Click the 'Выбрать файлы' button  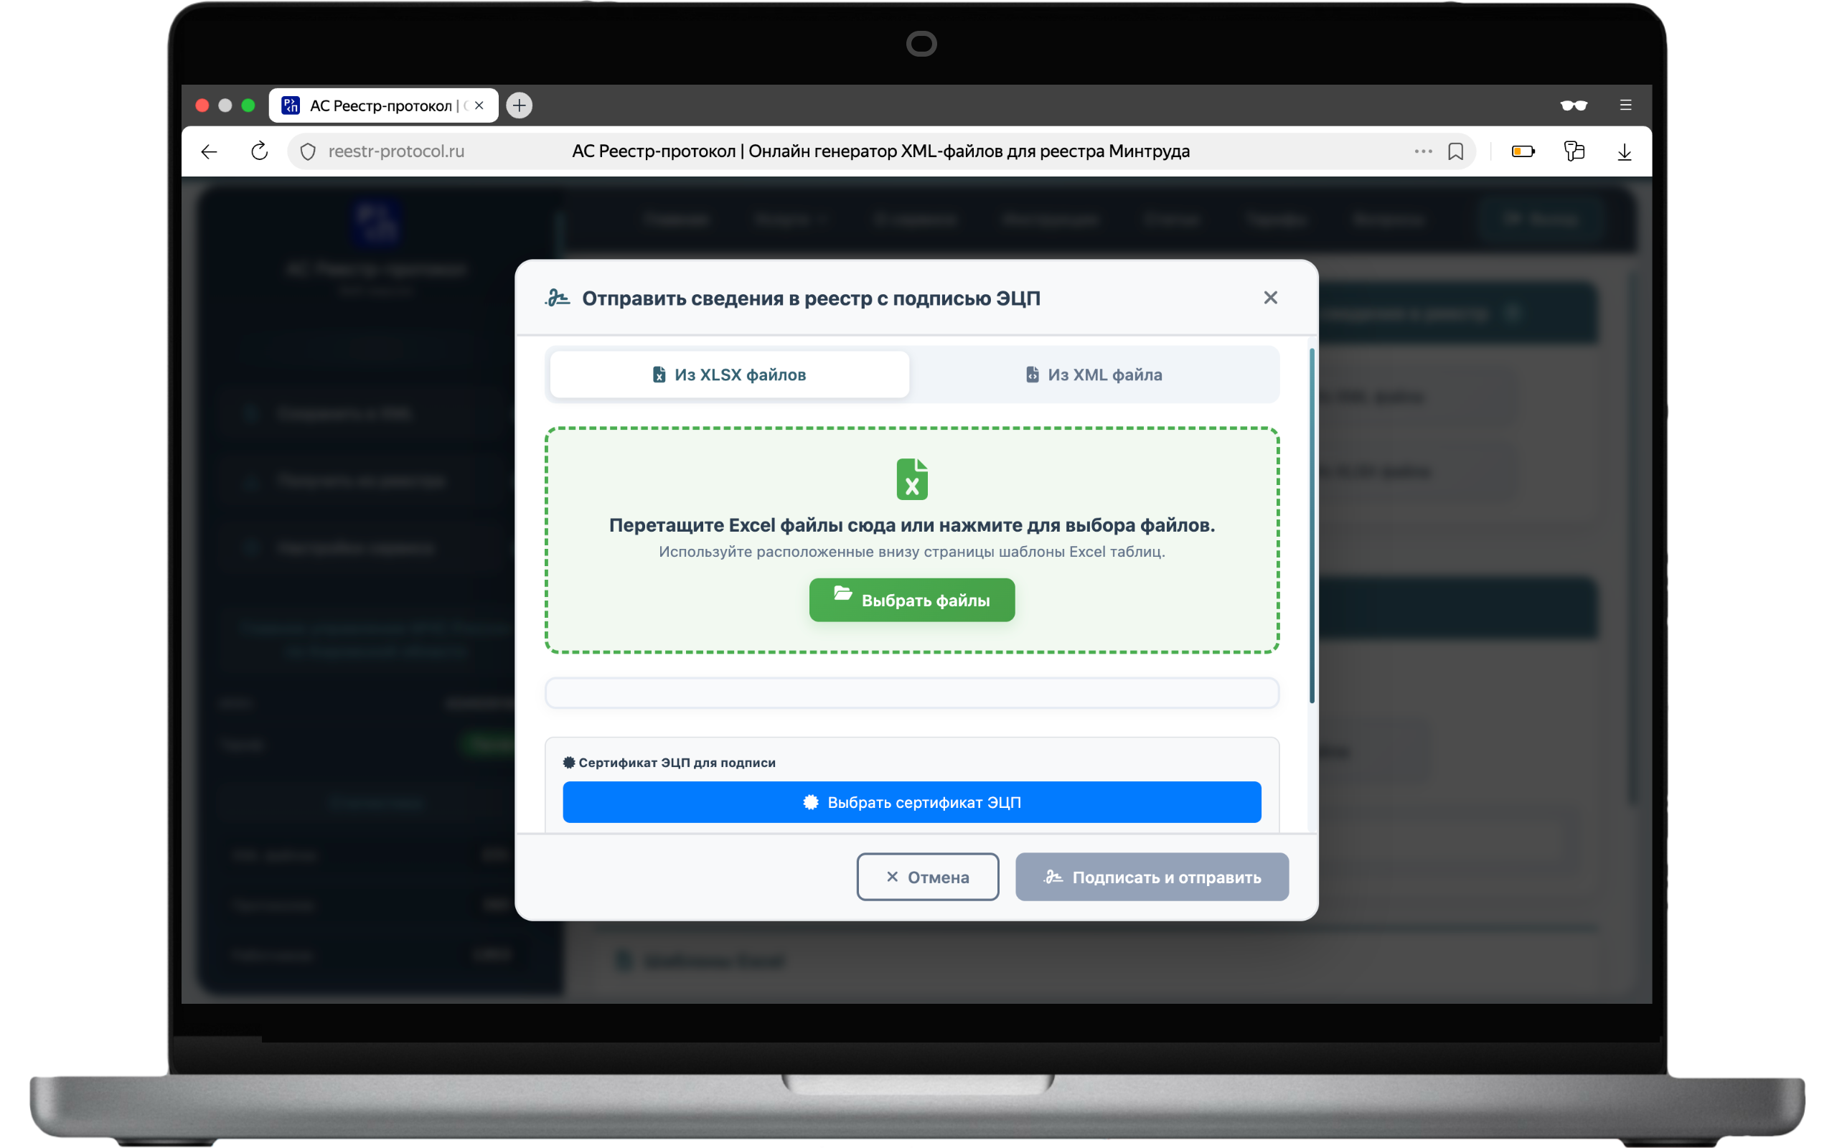[911, 600]
